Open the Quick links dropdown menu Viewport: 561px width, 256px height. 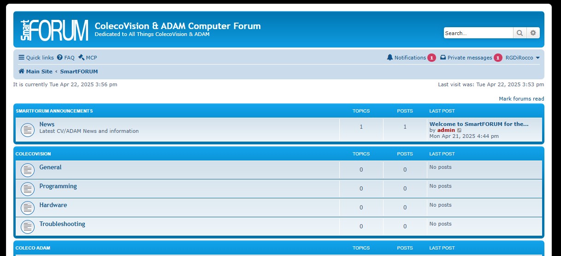pyautogui.click(x=36, y=58)
